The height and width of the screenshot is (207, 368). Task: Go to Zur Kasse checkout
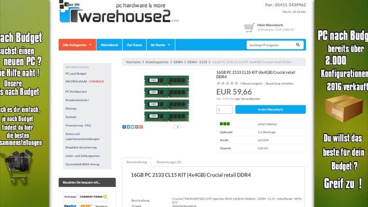[x=134, y=45]
